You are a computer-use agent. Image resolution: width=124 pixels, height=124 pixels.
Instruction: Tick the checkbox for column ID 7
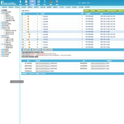(42, 32)
